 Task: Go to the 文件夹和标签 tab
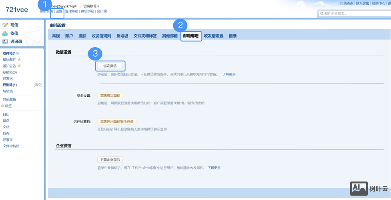click(145, 36)
